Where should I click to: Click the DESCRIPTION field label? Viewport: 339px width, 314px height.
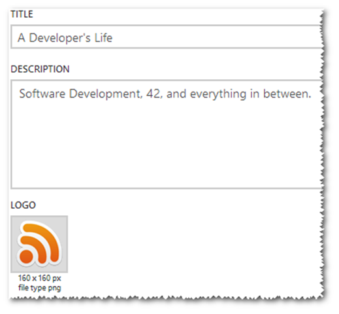[x=40, y=69]
